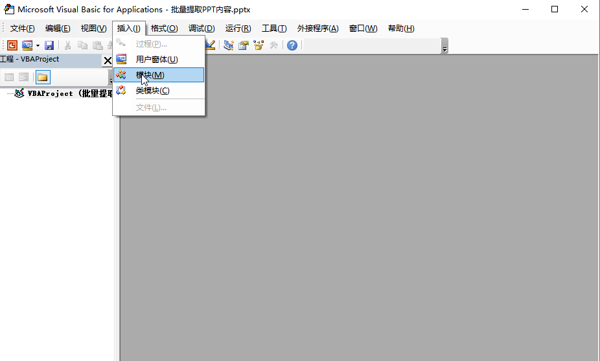Open the 调试(D) menu
The height and width of the screenshot is (361, 600).
coord(202,29)
